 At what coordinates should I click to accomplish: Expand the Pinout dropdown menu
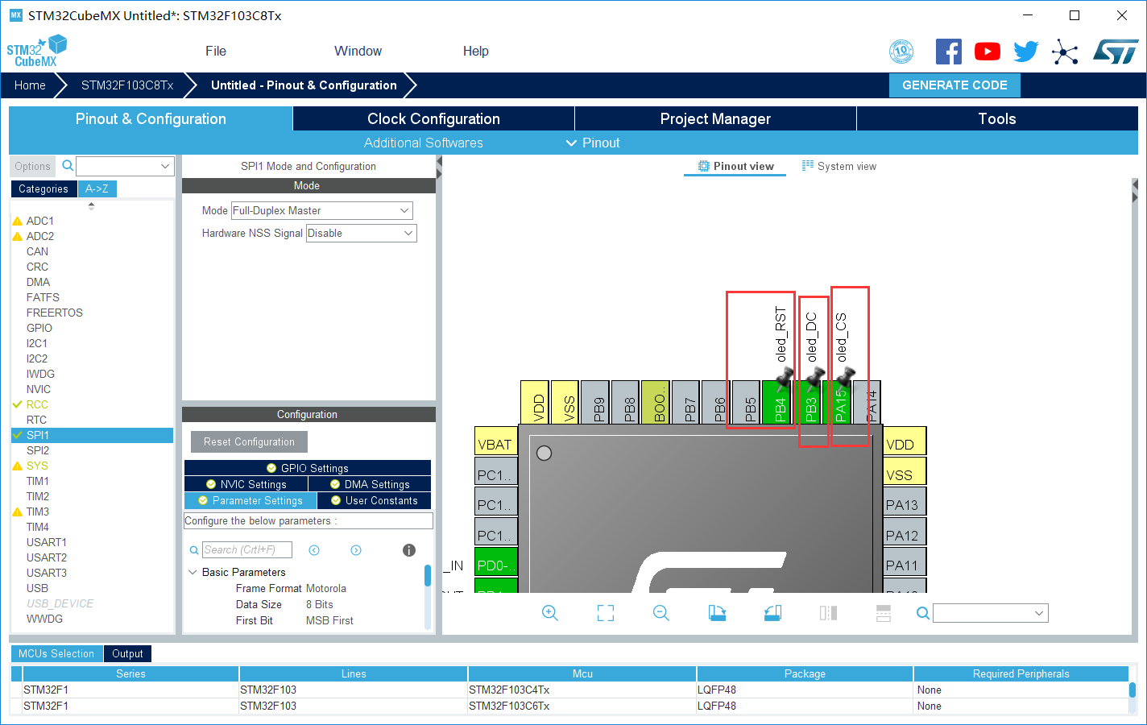click(593, 143)
